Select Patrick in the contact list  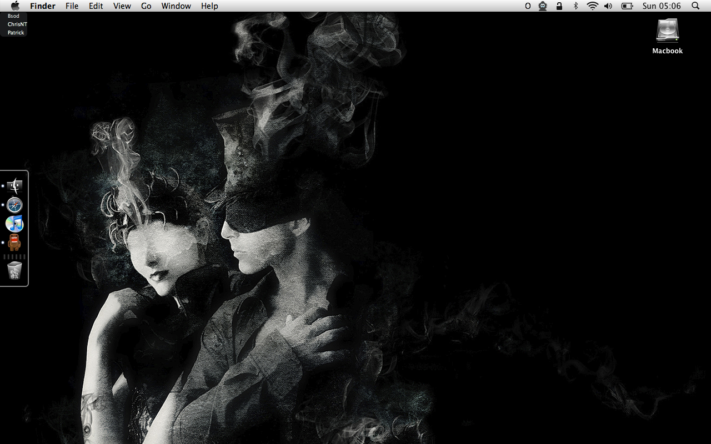pyautogui.click(x=16, y=33)
